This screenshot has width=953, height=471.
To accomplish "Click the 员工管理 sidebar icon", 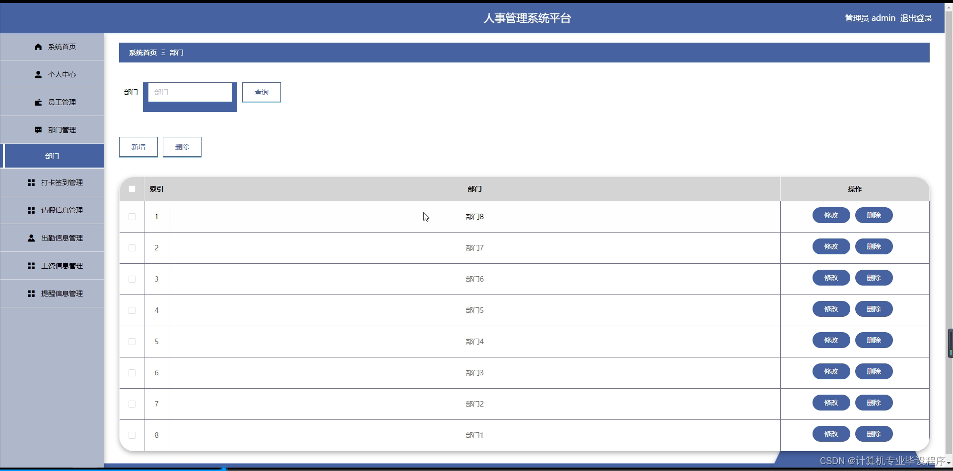I will pos(38,102).
